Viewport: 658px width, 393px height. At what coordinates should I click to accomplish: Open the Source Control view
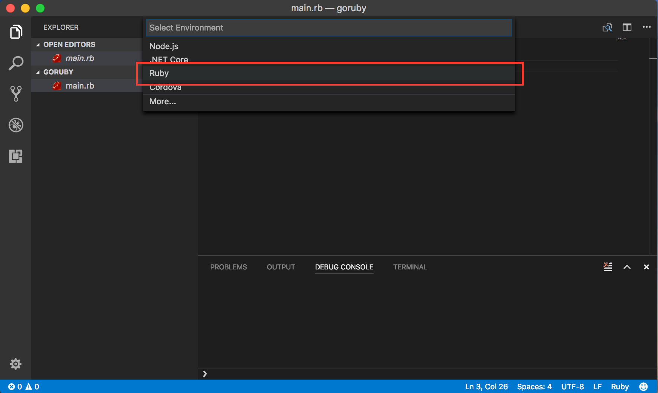(x=16, y=94)
